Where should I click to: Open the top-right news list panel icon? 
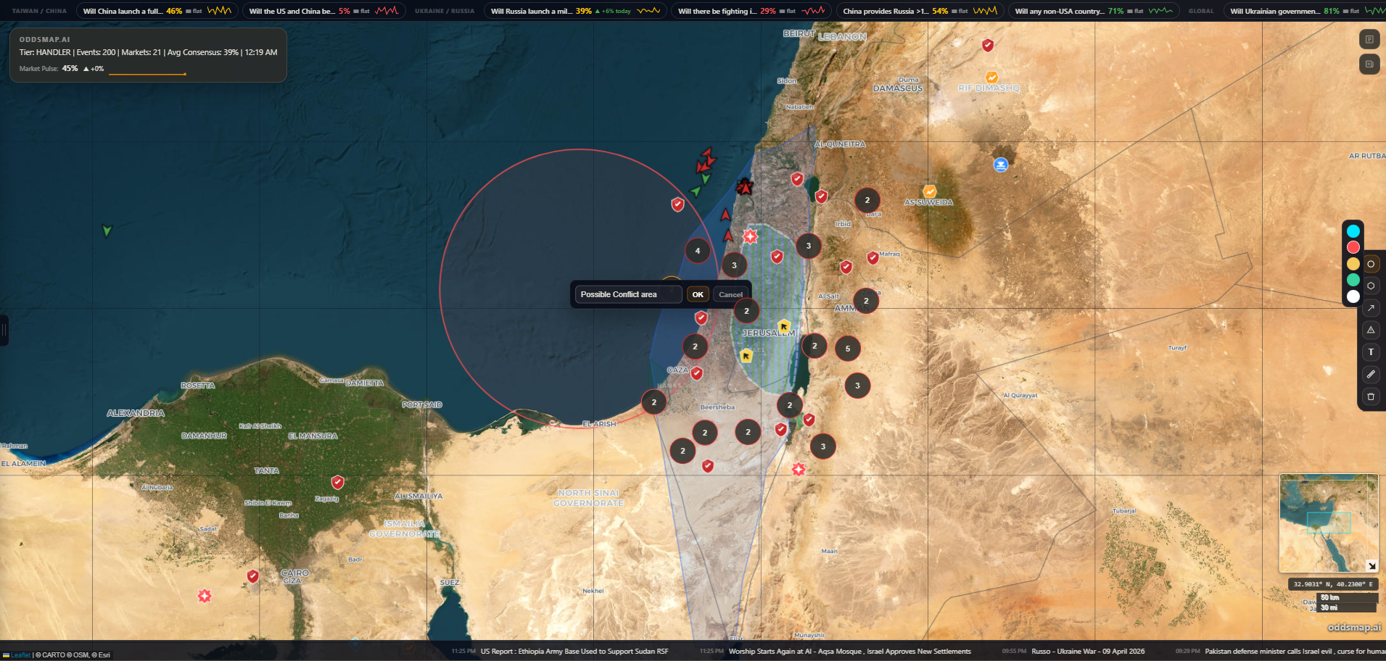pos(1369,39)
